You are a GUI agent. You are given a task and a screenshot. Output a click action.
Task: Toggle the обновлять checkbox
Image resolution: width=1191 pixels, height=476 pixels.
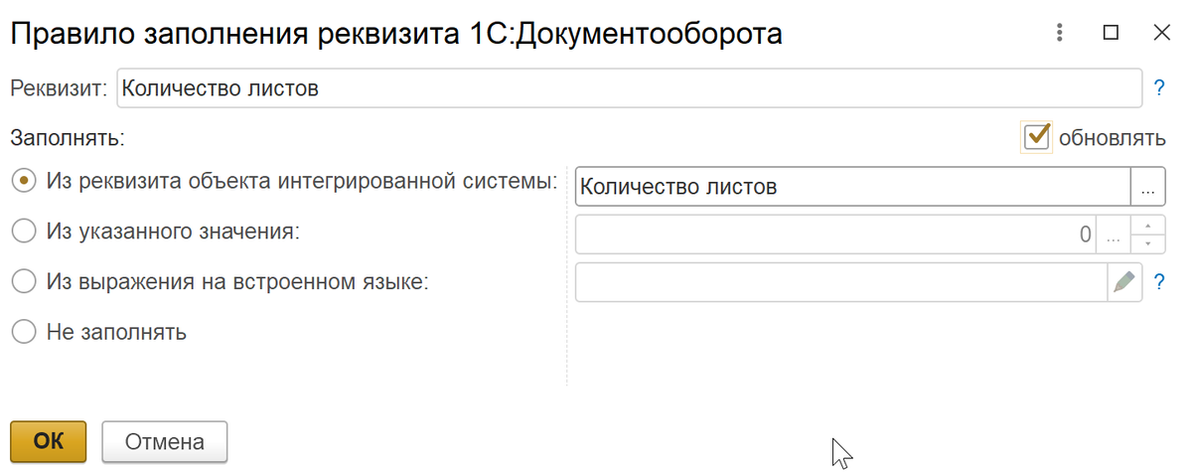(x=1038, y=136)
